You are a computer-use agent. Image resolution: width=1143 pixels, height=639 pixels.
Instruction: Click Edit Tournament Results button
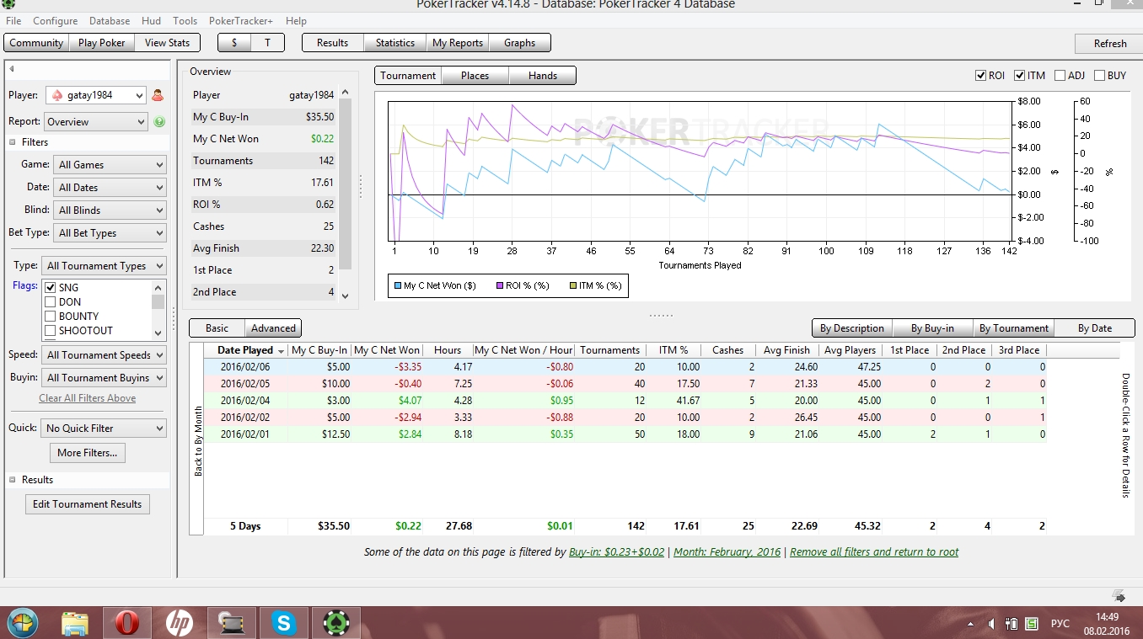point(88,504)
